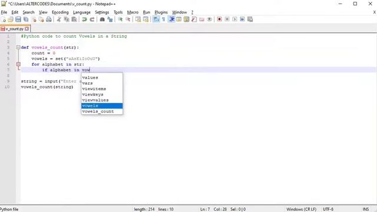Open the ? help menu

tap(192, 12)
